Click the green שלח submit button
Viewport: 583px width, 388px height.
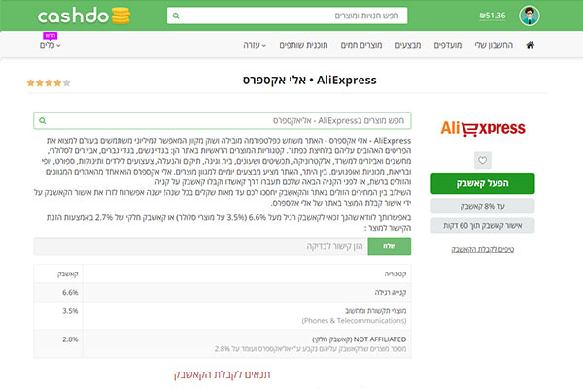pos(390,246)
